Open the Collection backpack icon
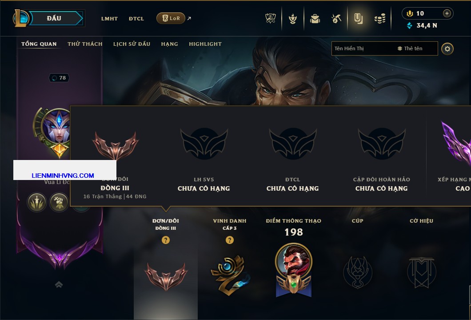471x320 pixels. (315, 19)
